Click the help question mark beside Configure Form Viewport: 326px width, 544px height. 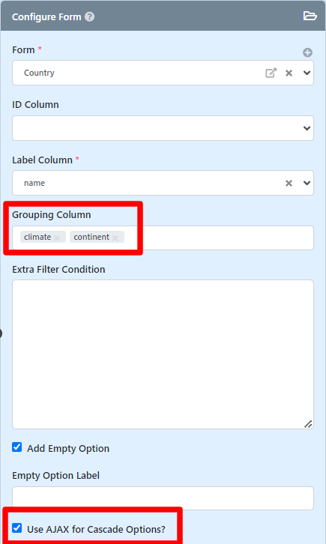(90, 16)
